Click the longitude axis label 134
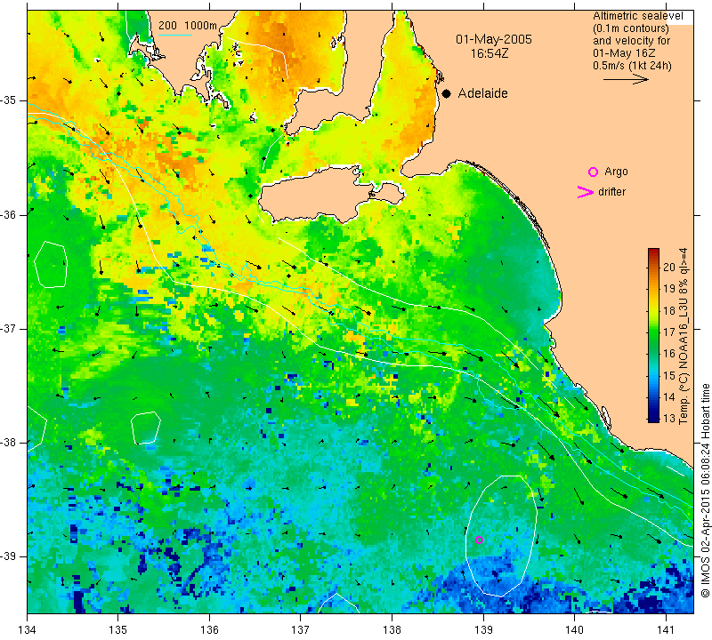 coord(28,630)
